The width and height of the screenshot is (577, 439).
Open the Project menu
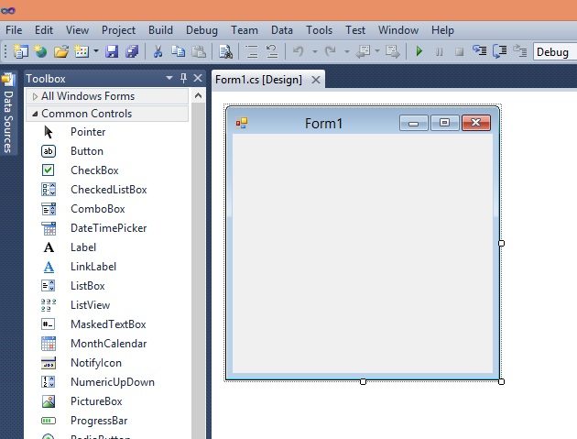click(118, 30)
